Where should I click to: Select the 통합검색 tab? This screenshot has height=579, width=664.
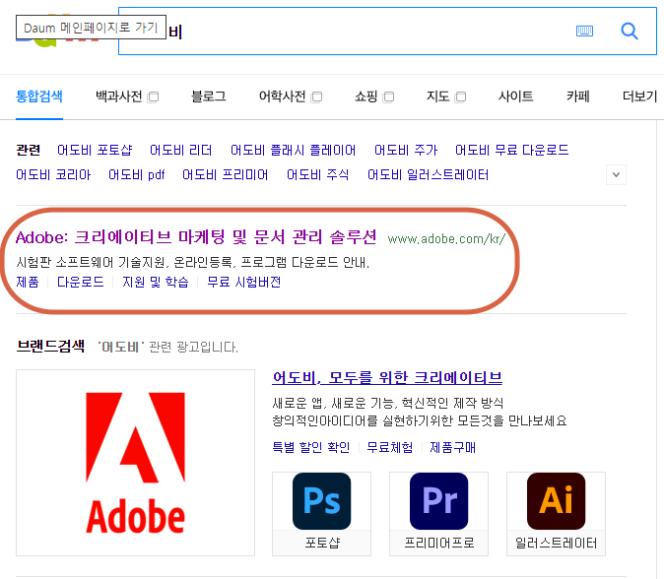coord(39,96)
